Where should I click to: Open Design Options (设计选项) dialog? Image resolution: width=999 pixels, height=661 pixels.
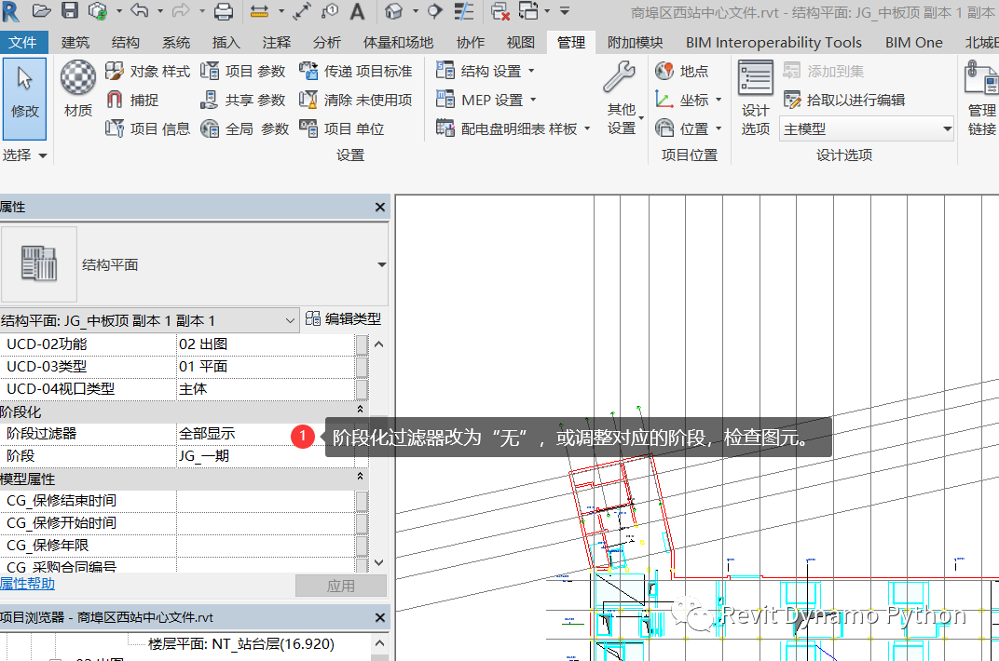[756, 98]
